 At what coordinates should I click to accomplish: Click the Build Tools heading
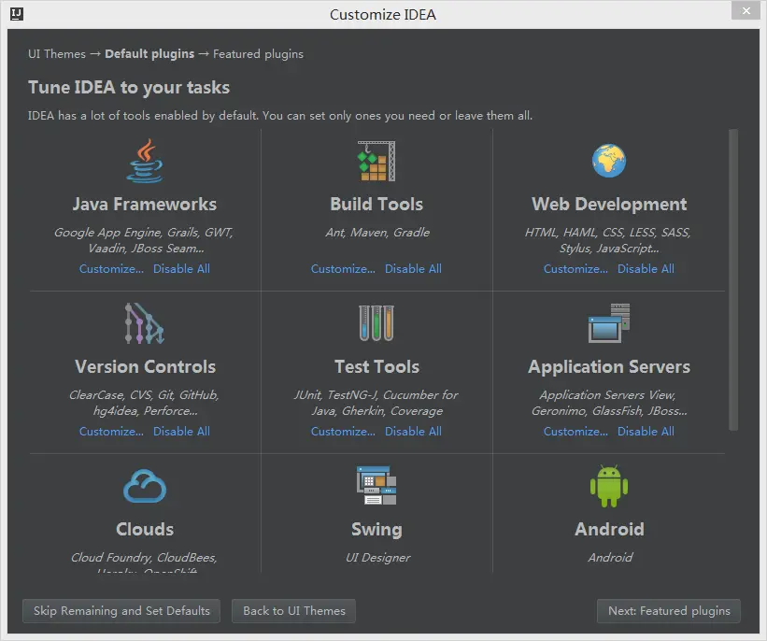376,204
